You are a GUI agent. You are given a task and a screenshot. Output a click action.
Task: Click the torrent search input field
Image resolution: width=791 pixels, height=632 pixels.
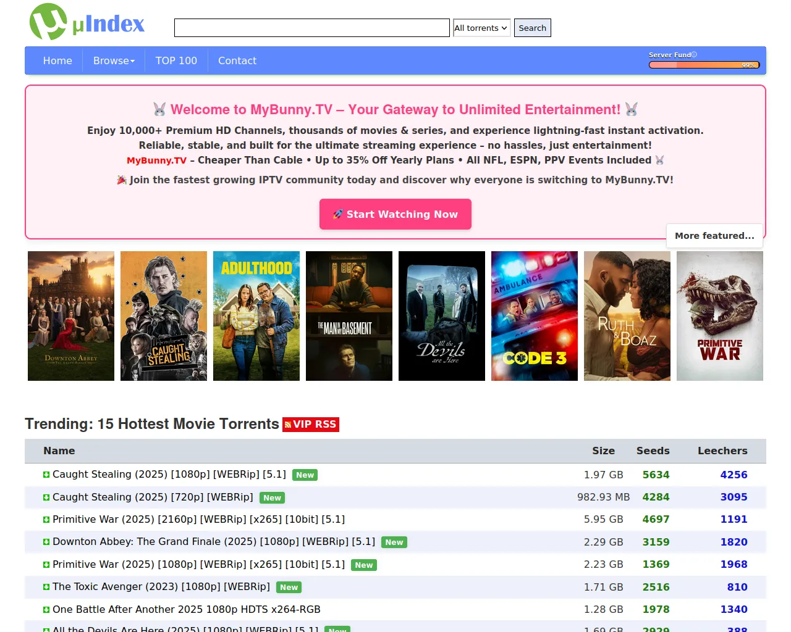312,28
